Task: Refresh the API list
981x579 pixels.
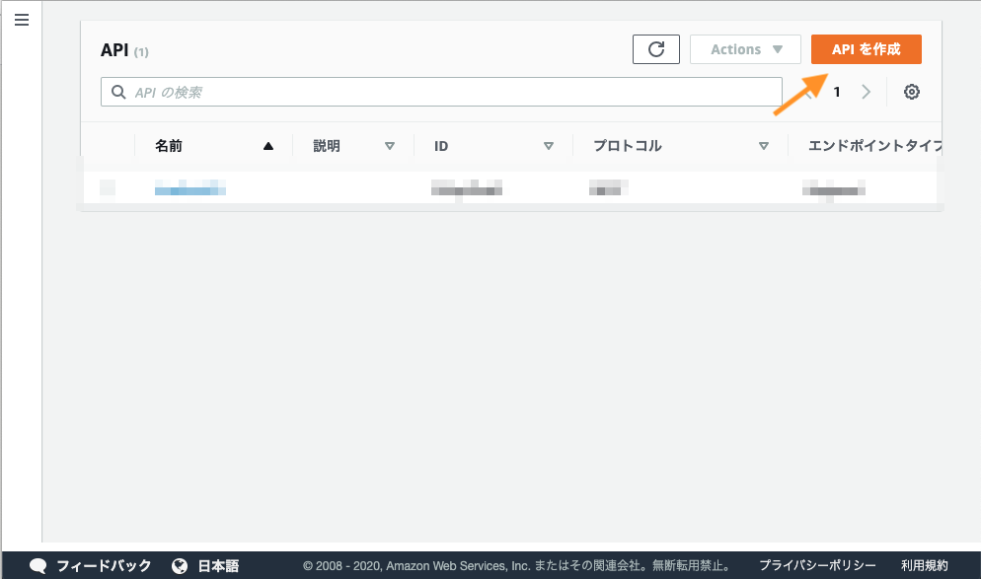Action: tap(655, 49)
